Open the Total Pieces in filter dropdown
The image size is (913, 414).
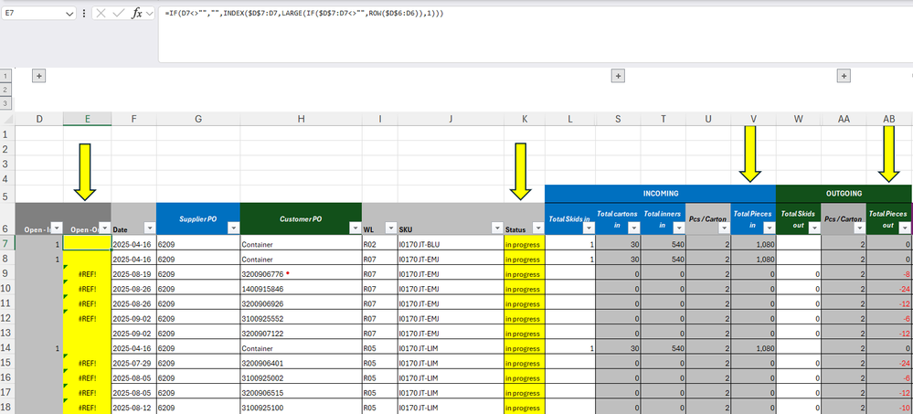tap(770, 228)
